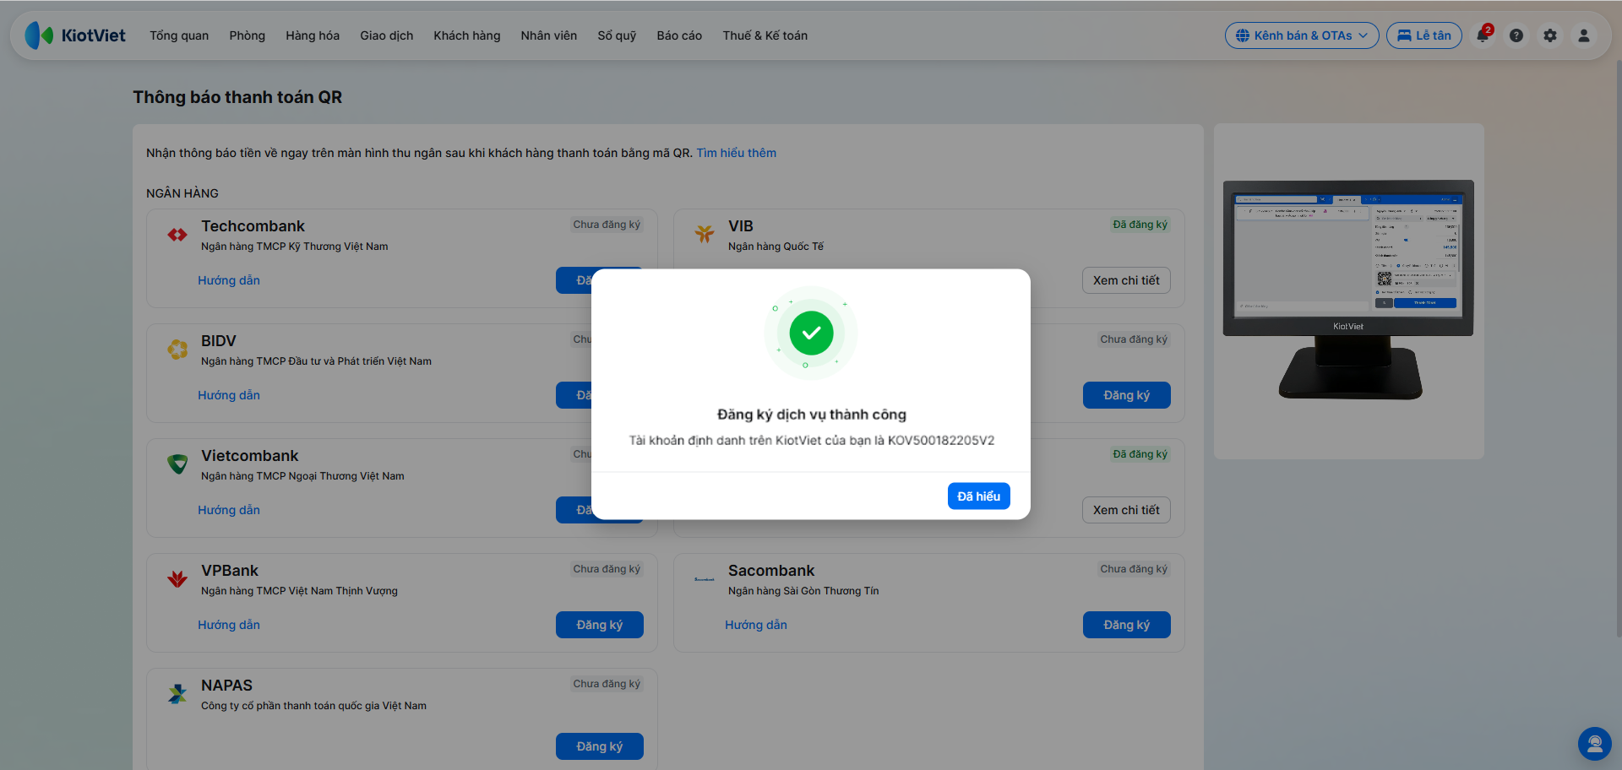Click the NAPAS name text
This screenshot has height=770, width=1622.
pos(226,686)
